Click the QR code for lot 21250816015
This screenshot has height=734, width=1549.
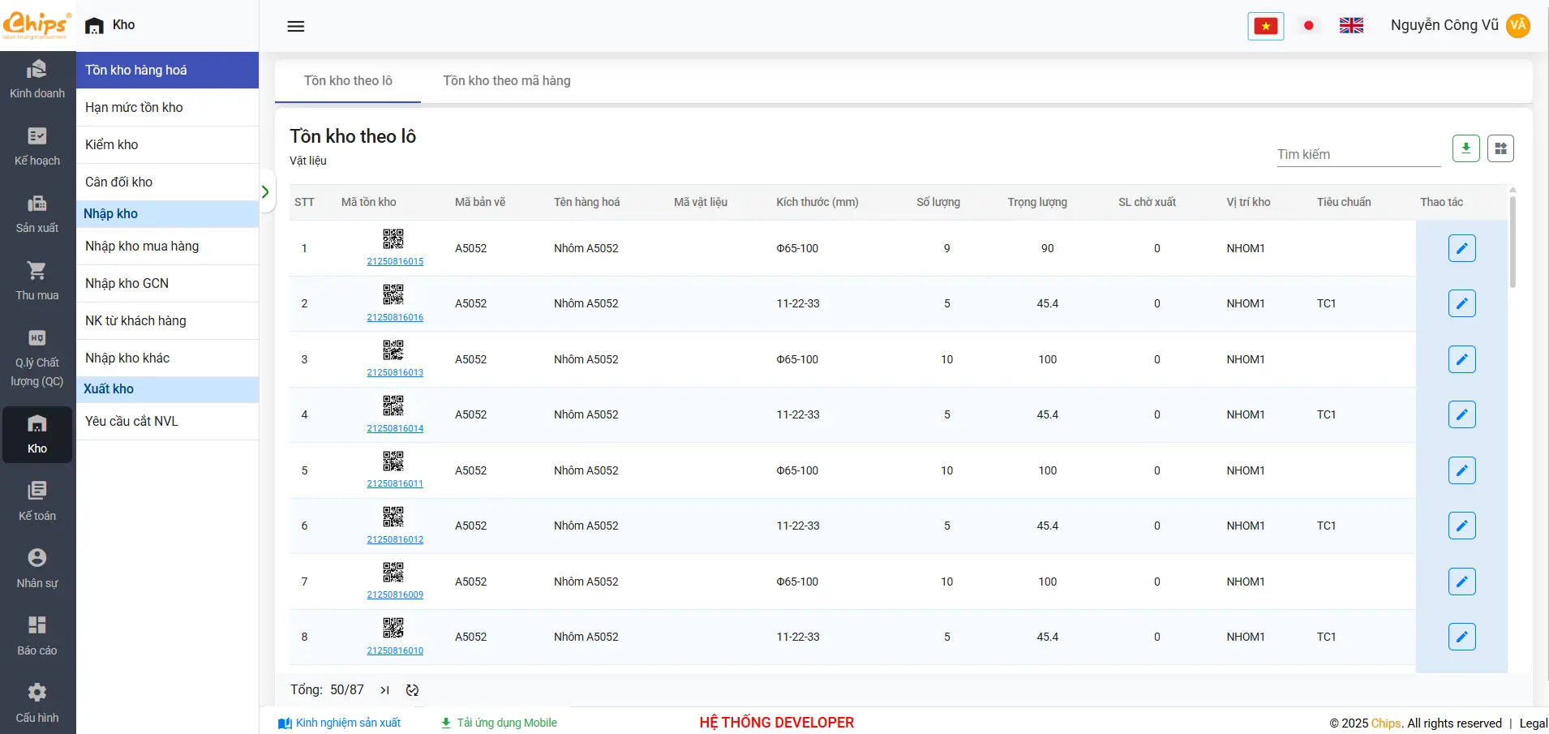[x=393, y=238]
